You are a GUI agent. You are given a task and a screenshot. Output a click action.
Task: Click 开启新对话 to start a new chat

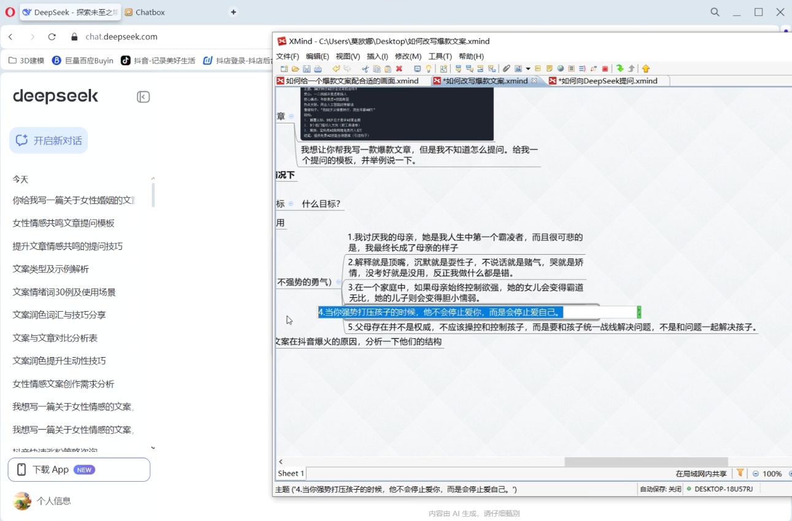[49, 140]
